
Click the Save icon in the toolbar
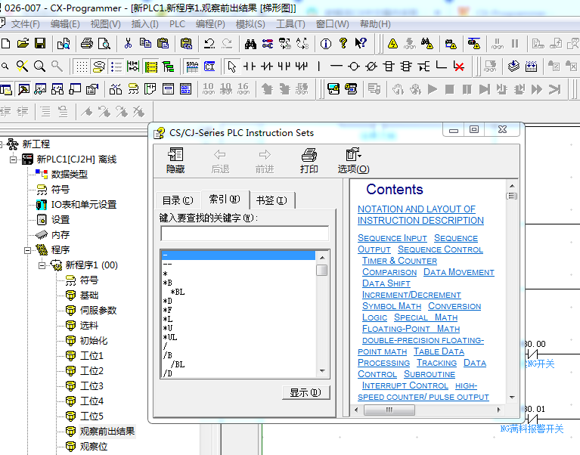pyautogui.click(x=40, y=44)
